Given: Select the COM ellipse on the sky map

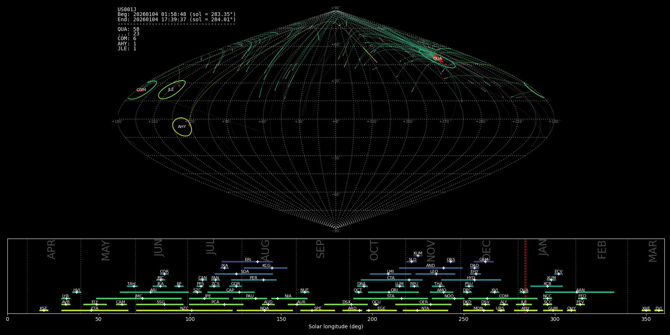Looking at the screenshot, I should point(142,90).
